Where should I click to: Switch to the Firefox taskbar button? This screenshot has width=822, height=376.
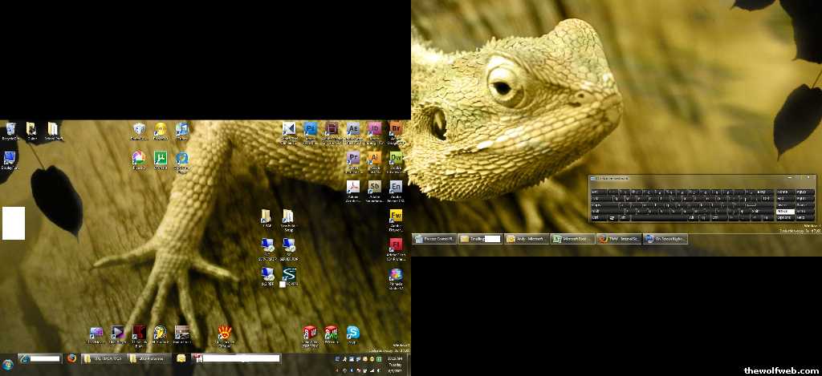click(71, 358)
